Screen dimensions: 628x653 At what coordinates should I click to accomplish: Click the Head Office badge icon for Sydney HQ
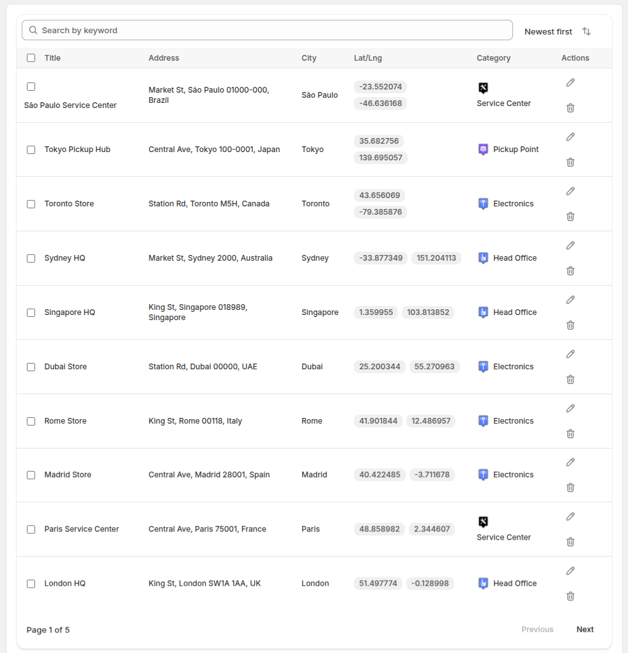(483, 257)
